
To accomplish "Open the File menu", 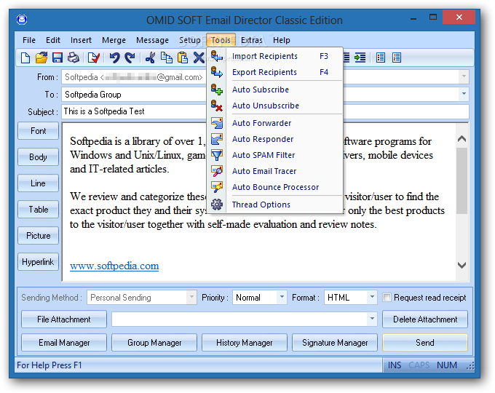I will 29,40.
